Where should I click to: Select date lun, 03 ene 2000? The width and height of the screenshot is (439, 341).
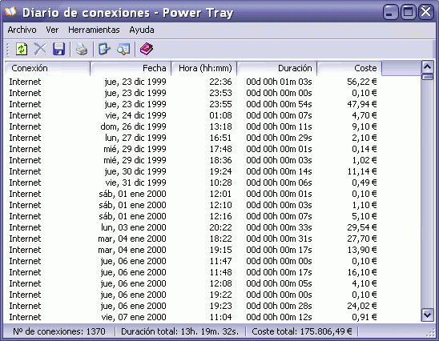tap(134, 227)
